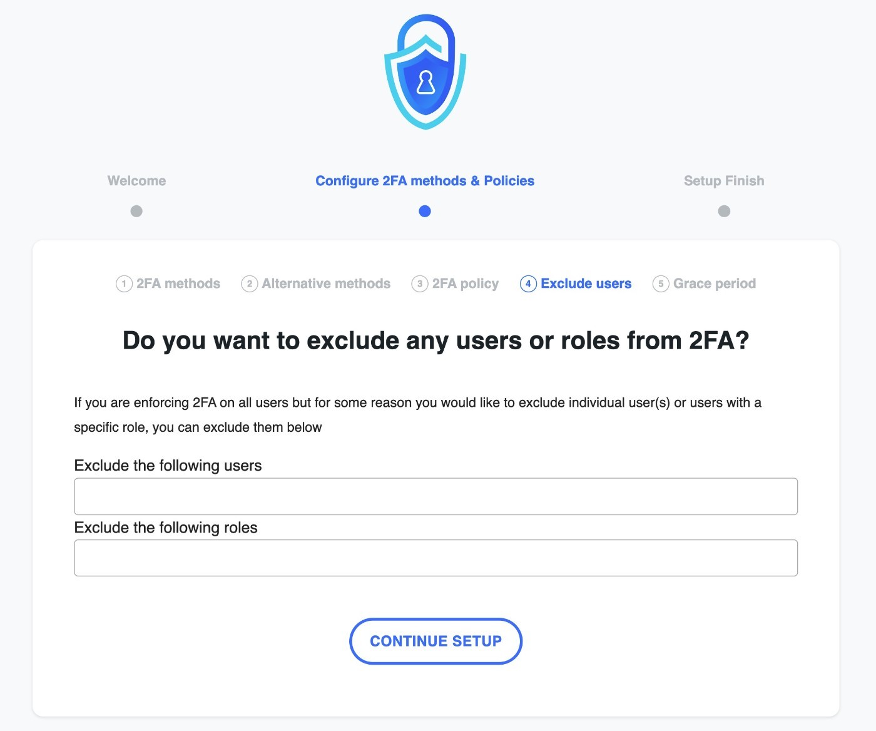Click the Welcome step dot
Screen dimensions: 876x731
(x=136, y=211)
